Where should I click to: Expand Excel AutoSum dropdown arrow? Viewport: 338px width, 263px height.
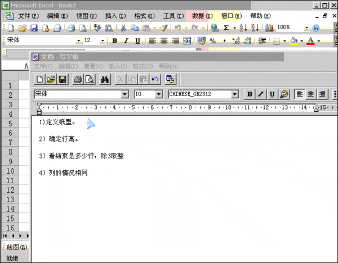coord(235,28)
